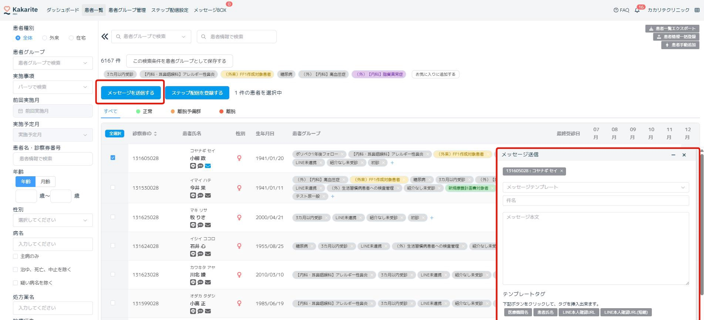Switch to the 離脱予備群 tab

[x=186, y=111]
